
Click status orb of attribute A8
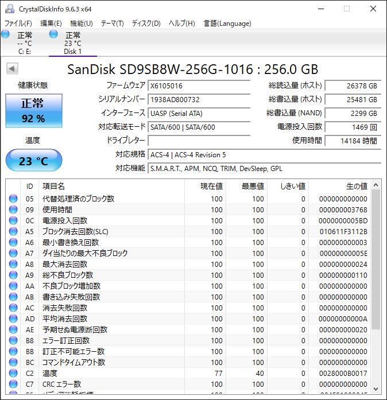click(x=13, y=264)
